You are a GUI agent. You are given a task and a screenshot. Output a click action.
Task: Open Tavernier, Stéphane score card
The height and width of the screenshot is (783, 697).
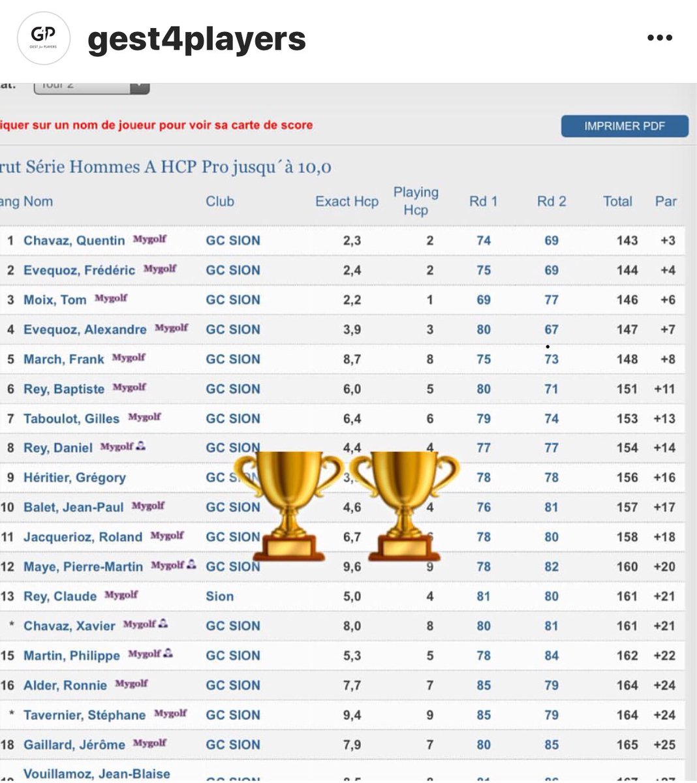[84, 715]
